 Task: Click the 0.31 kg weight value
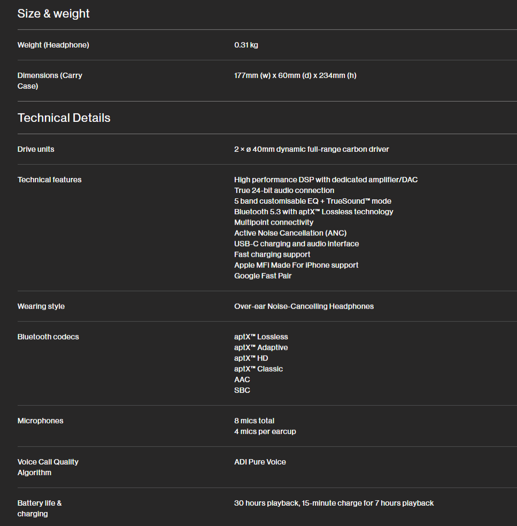246,45
